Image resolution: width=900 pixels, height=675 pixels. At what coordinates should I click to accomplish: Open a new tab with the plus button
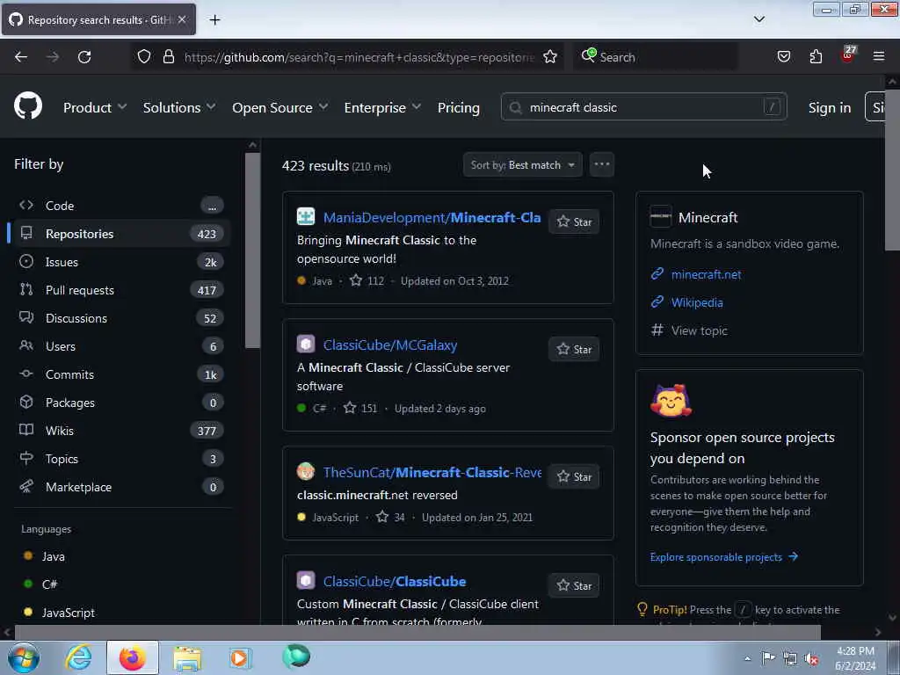[x=214, y=20]
